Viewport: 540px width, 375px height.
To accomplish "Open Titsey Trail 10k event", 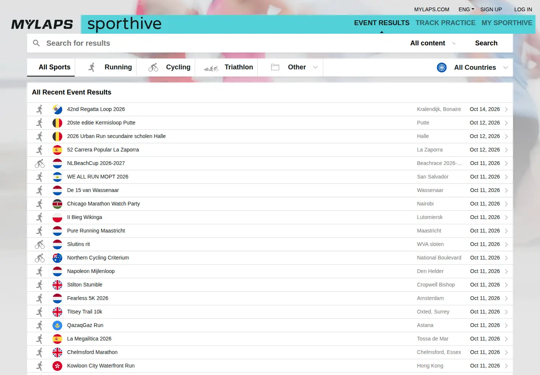I will click(270, 312).
